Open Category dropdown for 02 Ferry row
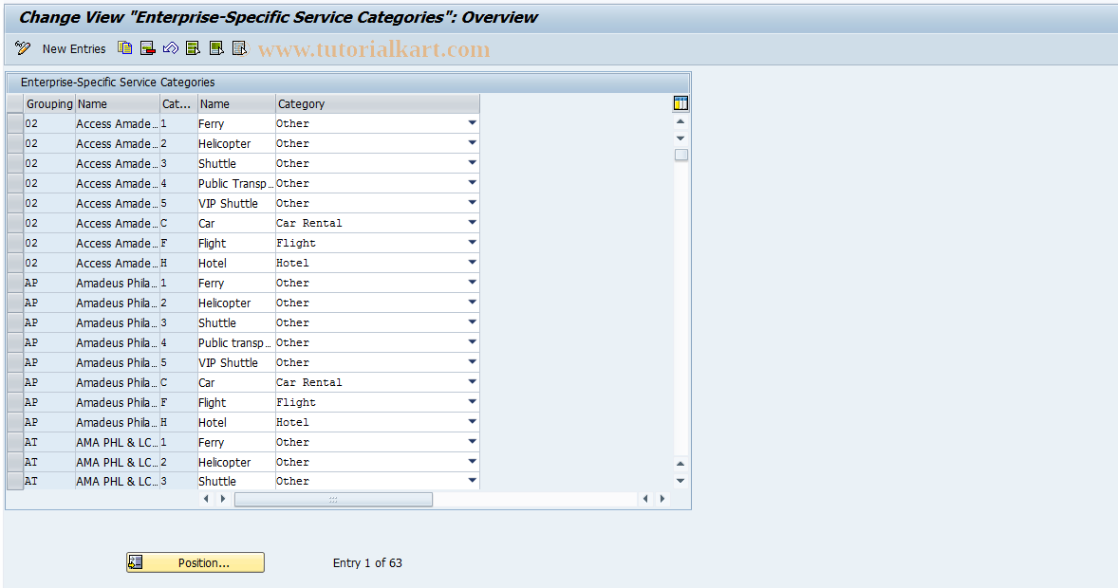Screen dimensions: 1118x588 pos(472,123)
